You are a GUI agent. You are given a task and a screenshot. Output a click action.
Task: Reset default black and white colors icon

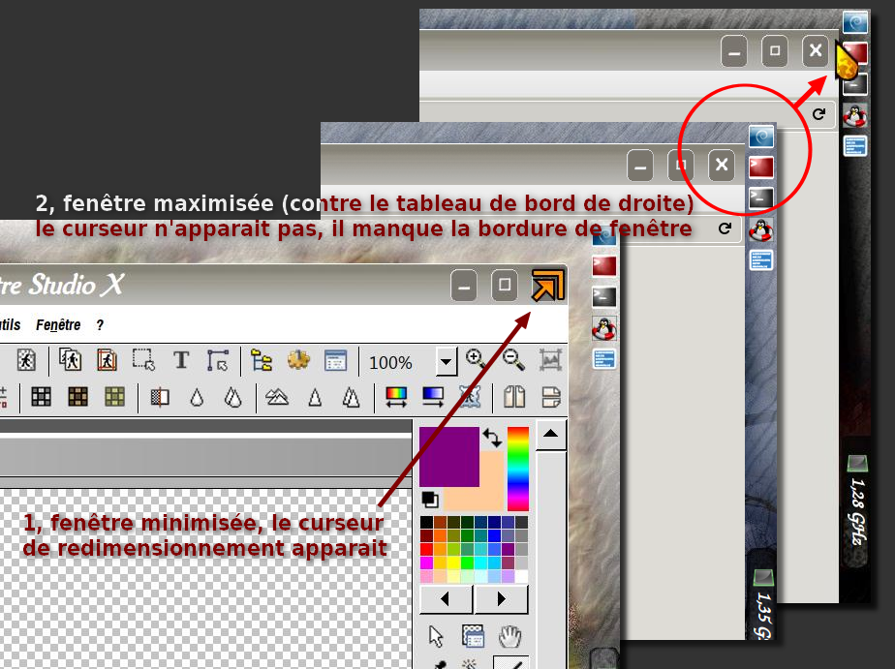430,499
